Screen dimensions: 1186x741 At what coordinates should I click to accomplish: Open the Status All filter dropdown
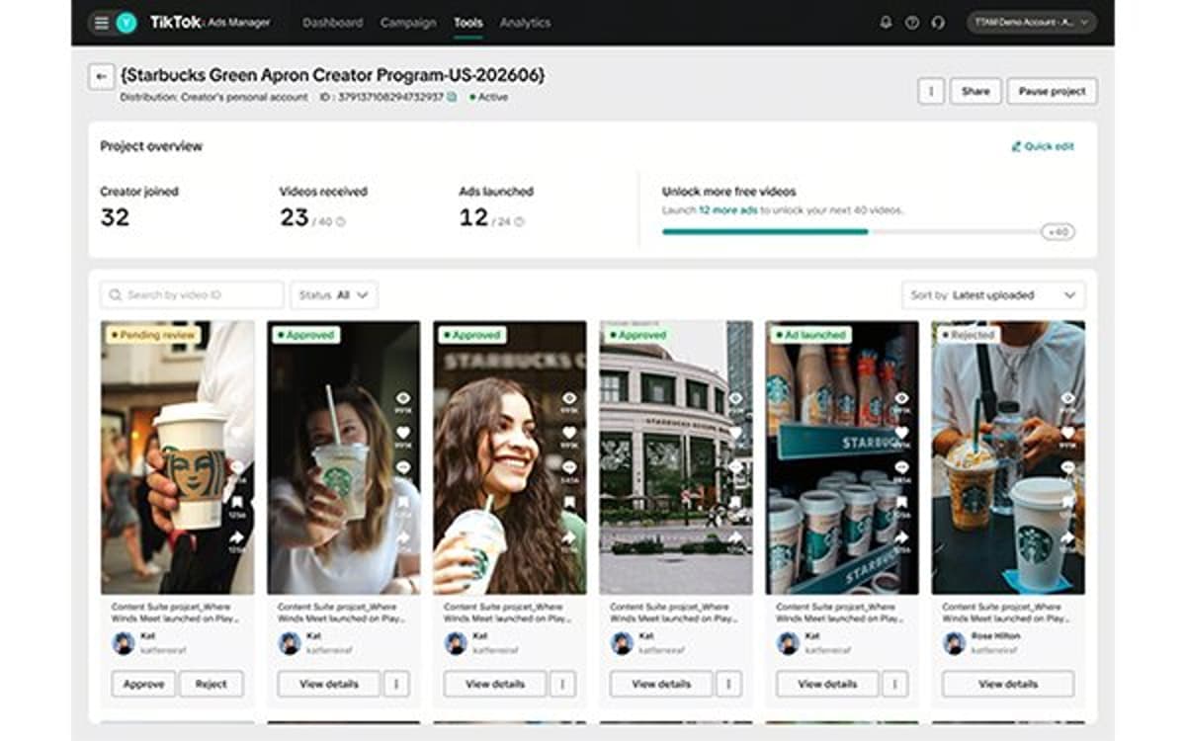(333, 294)
